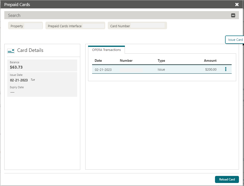Click the $63.73 Balance value
The width and height of the screenshot is (244, 186).
18,67
